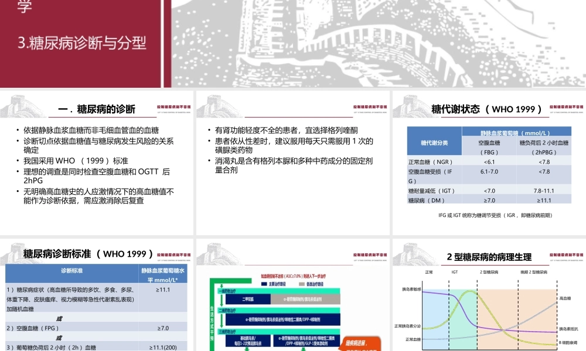Click the 基础胰岛素/每日1-2次预混胰岛素 box
Viewport: 586px width, 351px height.
[x=248, y=340]
